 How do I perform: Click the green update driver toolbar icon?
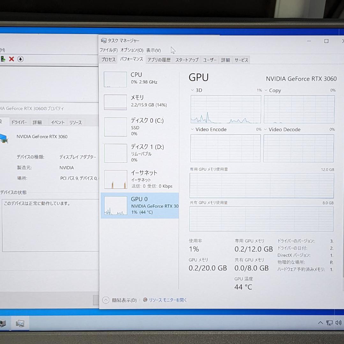tap(3, 59)
